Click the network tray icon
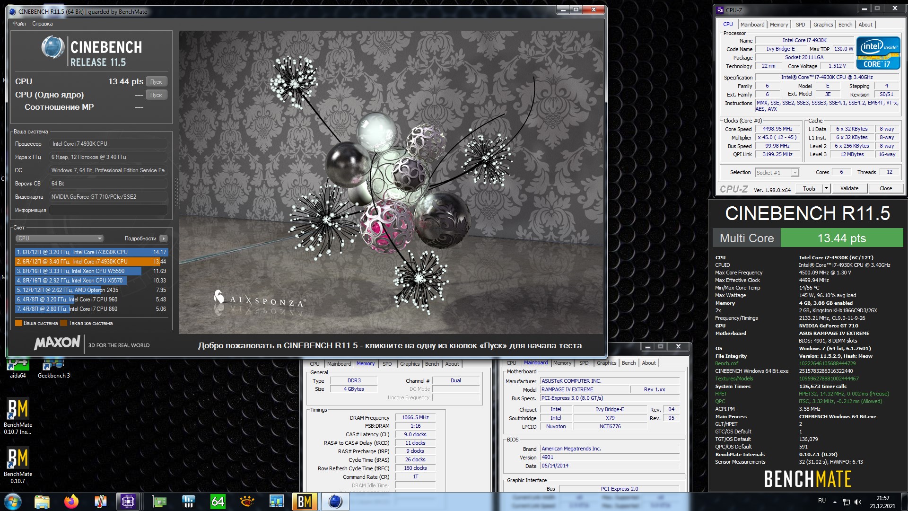This screenshot has height=511, width=908. pos(847,502)
